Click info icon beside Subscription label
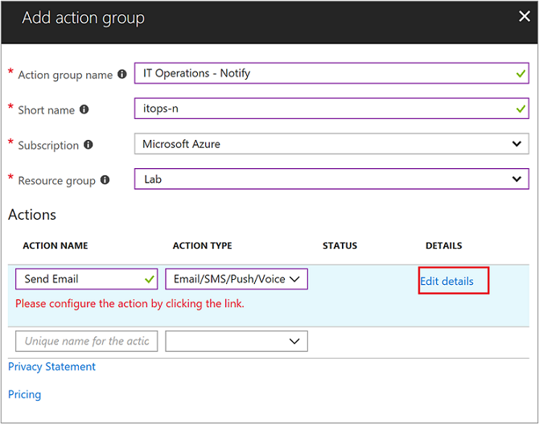This screenshot has height=424, width=539. (88, 145)
